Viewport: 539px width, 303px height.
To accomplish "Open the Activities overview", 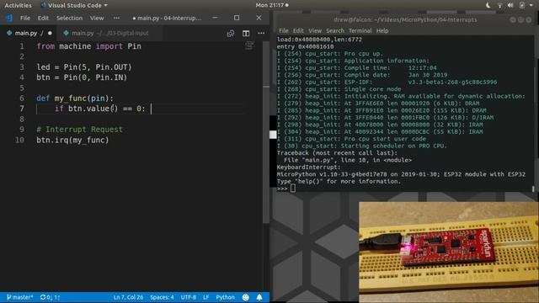I will click(18, 5).
